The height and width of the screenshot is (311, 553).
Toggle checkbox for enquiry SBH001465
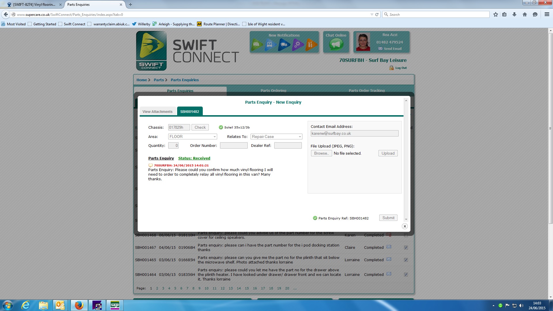406,260
